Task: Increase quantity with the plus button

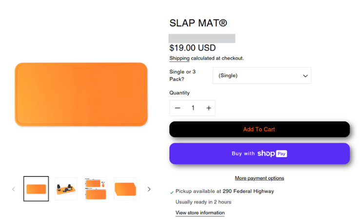Action: click(209, 108)
